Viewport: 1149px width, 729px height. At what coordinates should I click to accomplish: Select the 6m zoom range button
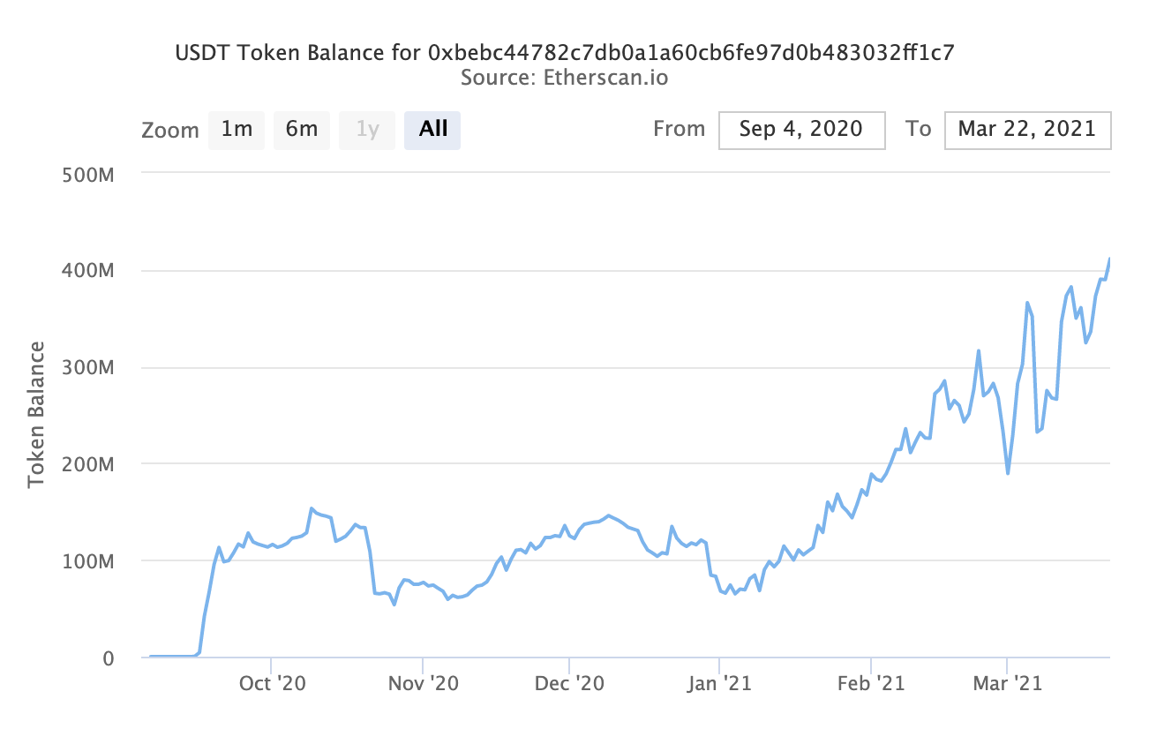click(x=301, y=130)
